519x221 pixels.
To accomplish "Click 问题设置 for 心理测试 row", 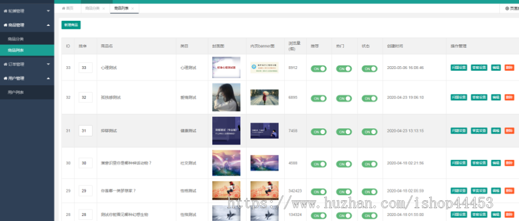I will [x=459, y=67].
